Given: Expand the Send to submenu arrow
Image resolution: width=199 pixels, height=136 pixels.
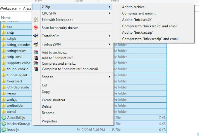Looking at the screenshot, I should (x=109, y=77).
